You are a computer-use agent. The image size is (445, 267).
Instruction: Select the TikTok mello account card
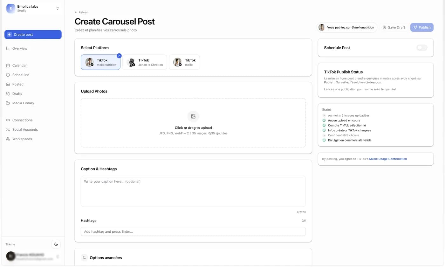(x=184, y=62)
